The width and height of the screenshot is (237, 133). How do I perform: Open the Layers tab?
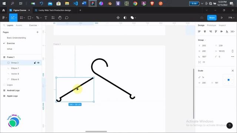pyautogui.click(x=10, y=25)
